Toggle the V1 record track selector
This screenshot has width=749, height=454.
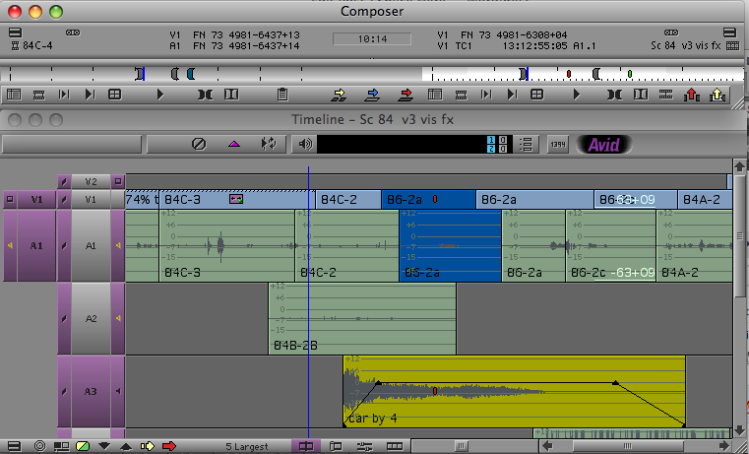(90, 199)
